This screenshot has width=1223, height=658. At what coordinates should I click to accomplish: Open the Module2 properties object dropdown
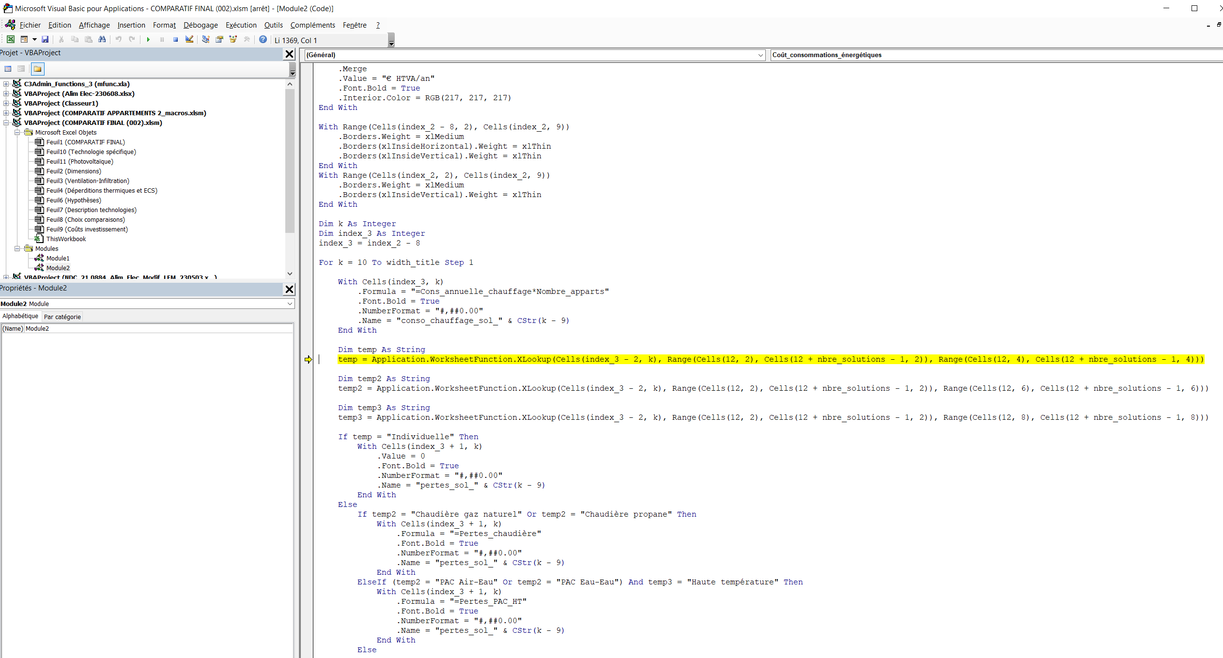click(x=290, y=304)
